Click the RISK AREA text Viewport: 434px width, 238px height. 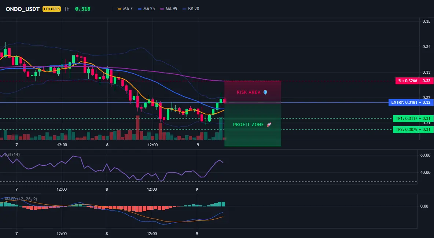click(249, 92)
